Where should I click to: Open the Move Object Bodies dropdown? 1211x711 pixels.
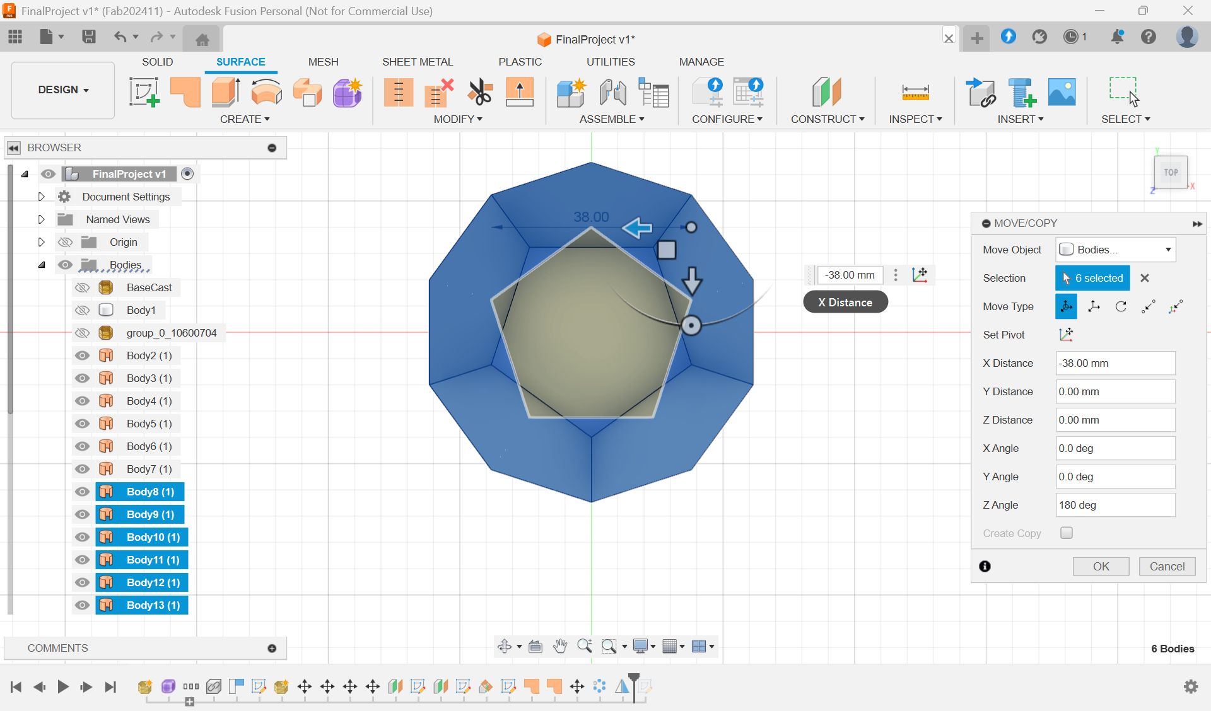pos(1116,250)
